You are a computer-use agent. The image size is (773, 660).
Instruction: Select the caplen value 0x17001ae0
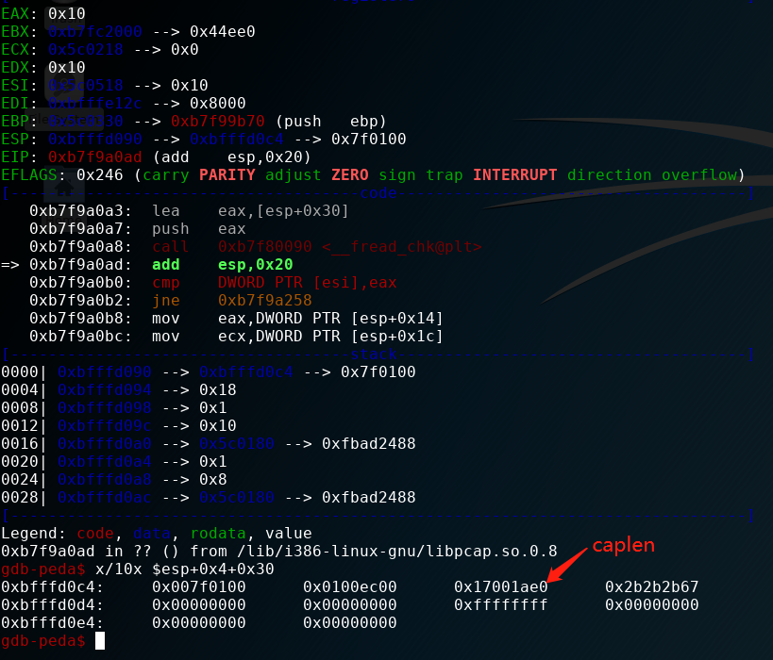[501, 587]
